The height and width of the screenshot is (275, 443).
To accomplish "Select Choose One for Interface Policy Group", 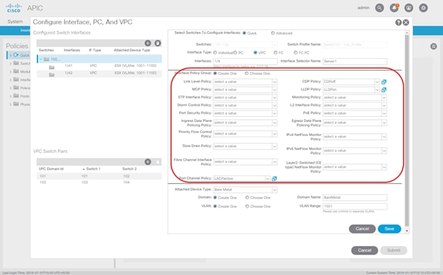I will point(247,74).
